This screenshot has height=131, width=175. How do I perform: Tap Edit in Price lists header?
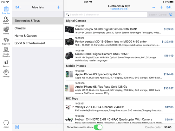[18, 7]
